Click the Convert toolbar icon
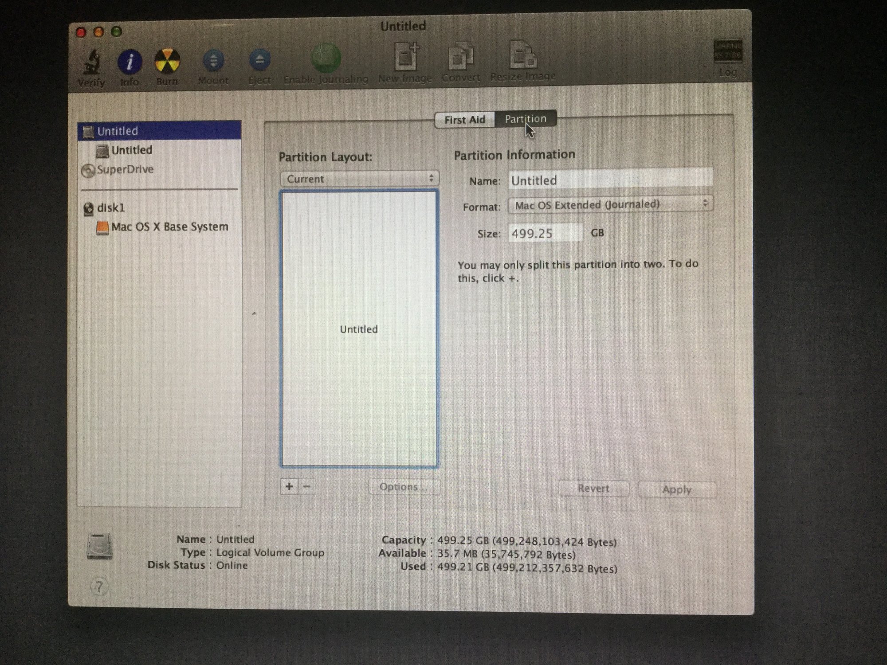 (x=461, y=56)
